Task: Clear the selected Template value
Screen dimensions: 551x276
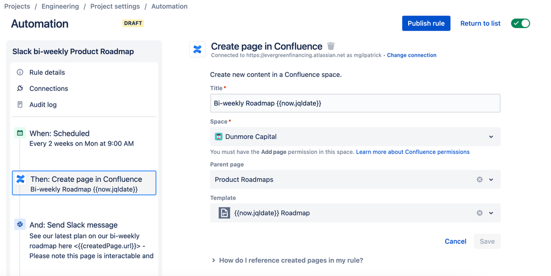Action: click(479, 213)
